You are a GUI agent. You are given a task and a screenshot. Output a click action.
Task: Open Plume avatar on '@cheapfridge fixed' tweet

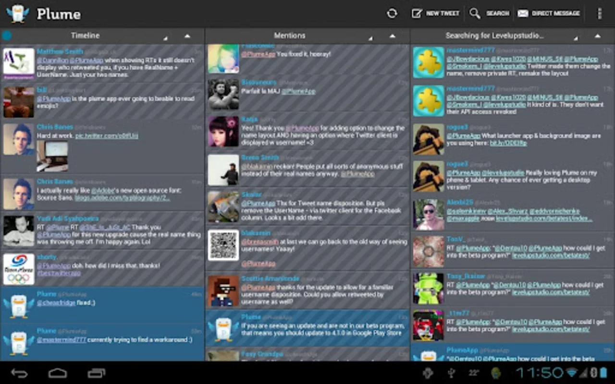click(x=19, y=307)
